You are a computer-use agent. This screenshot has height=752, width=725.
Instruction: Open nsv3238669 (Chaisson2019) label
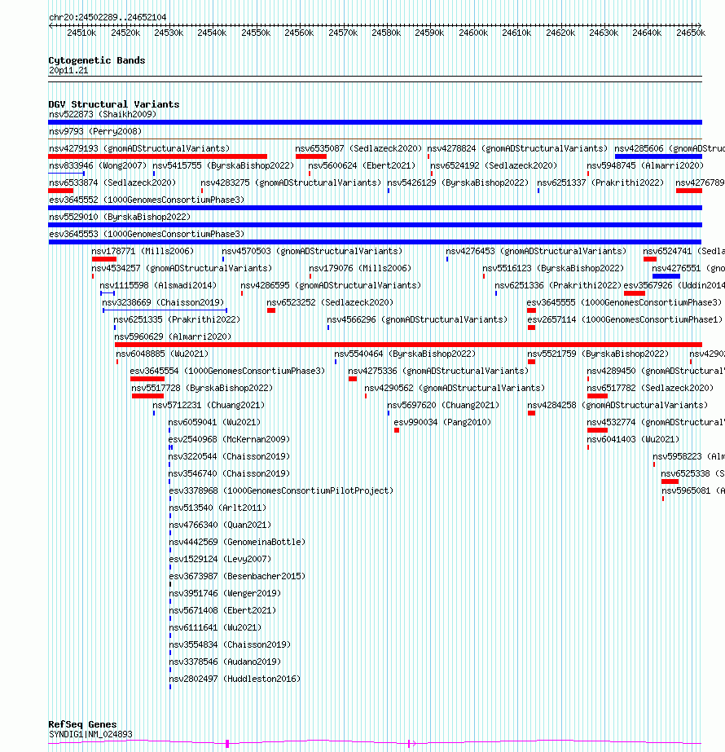click(x=163, y=302)
